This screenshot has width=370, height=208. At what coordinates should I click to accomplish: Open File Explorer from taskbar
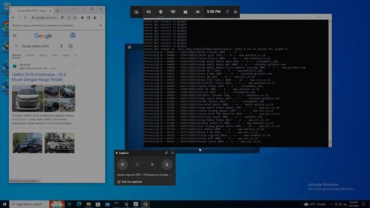point(88,204)
